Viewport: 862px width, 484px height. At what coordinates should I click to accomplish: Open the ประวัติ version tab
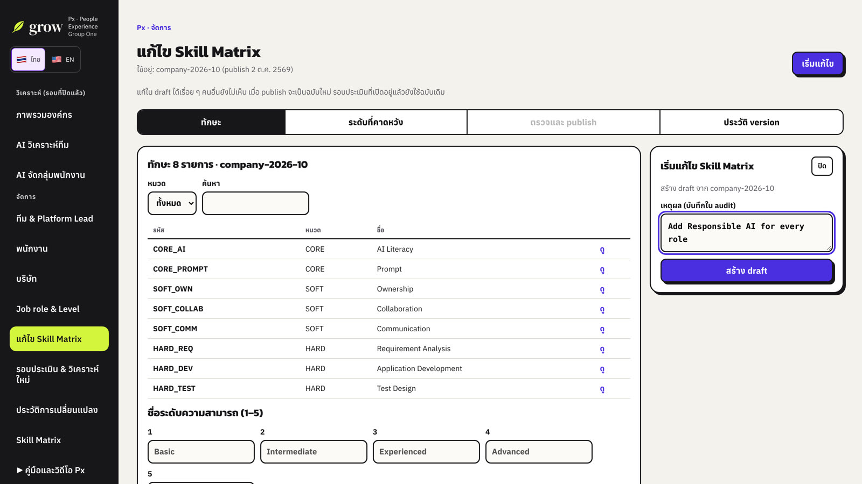coord(751,122)
